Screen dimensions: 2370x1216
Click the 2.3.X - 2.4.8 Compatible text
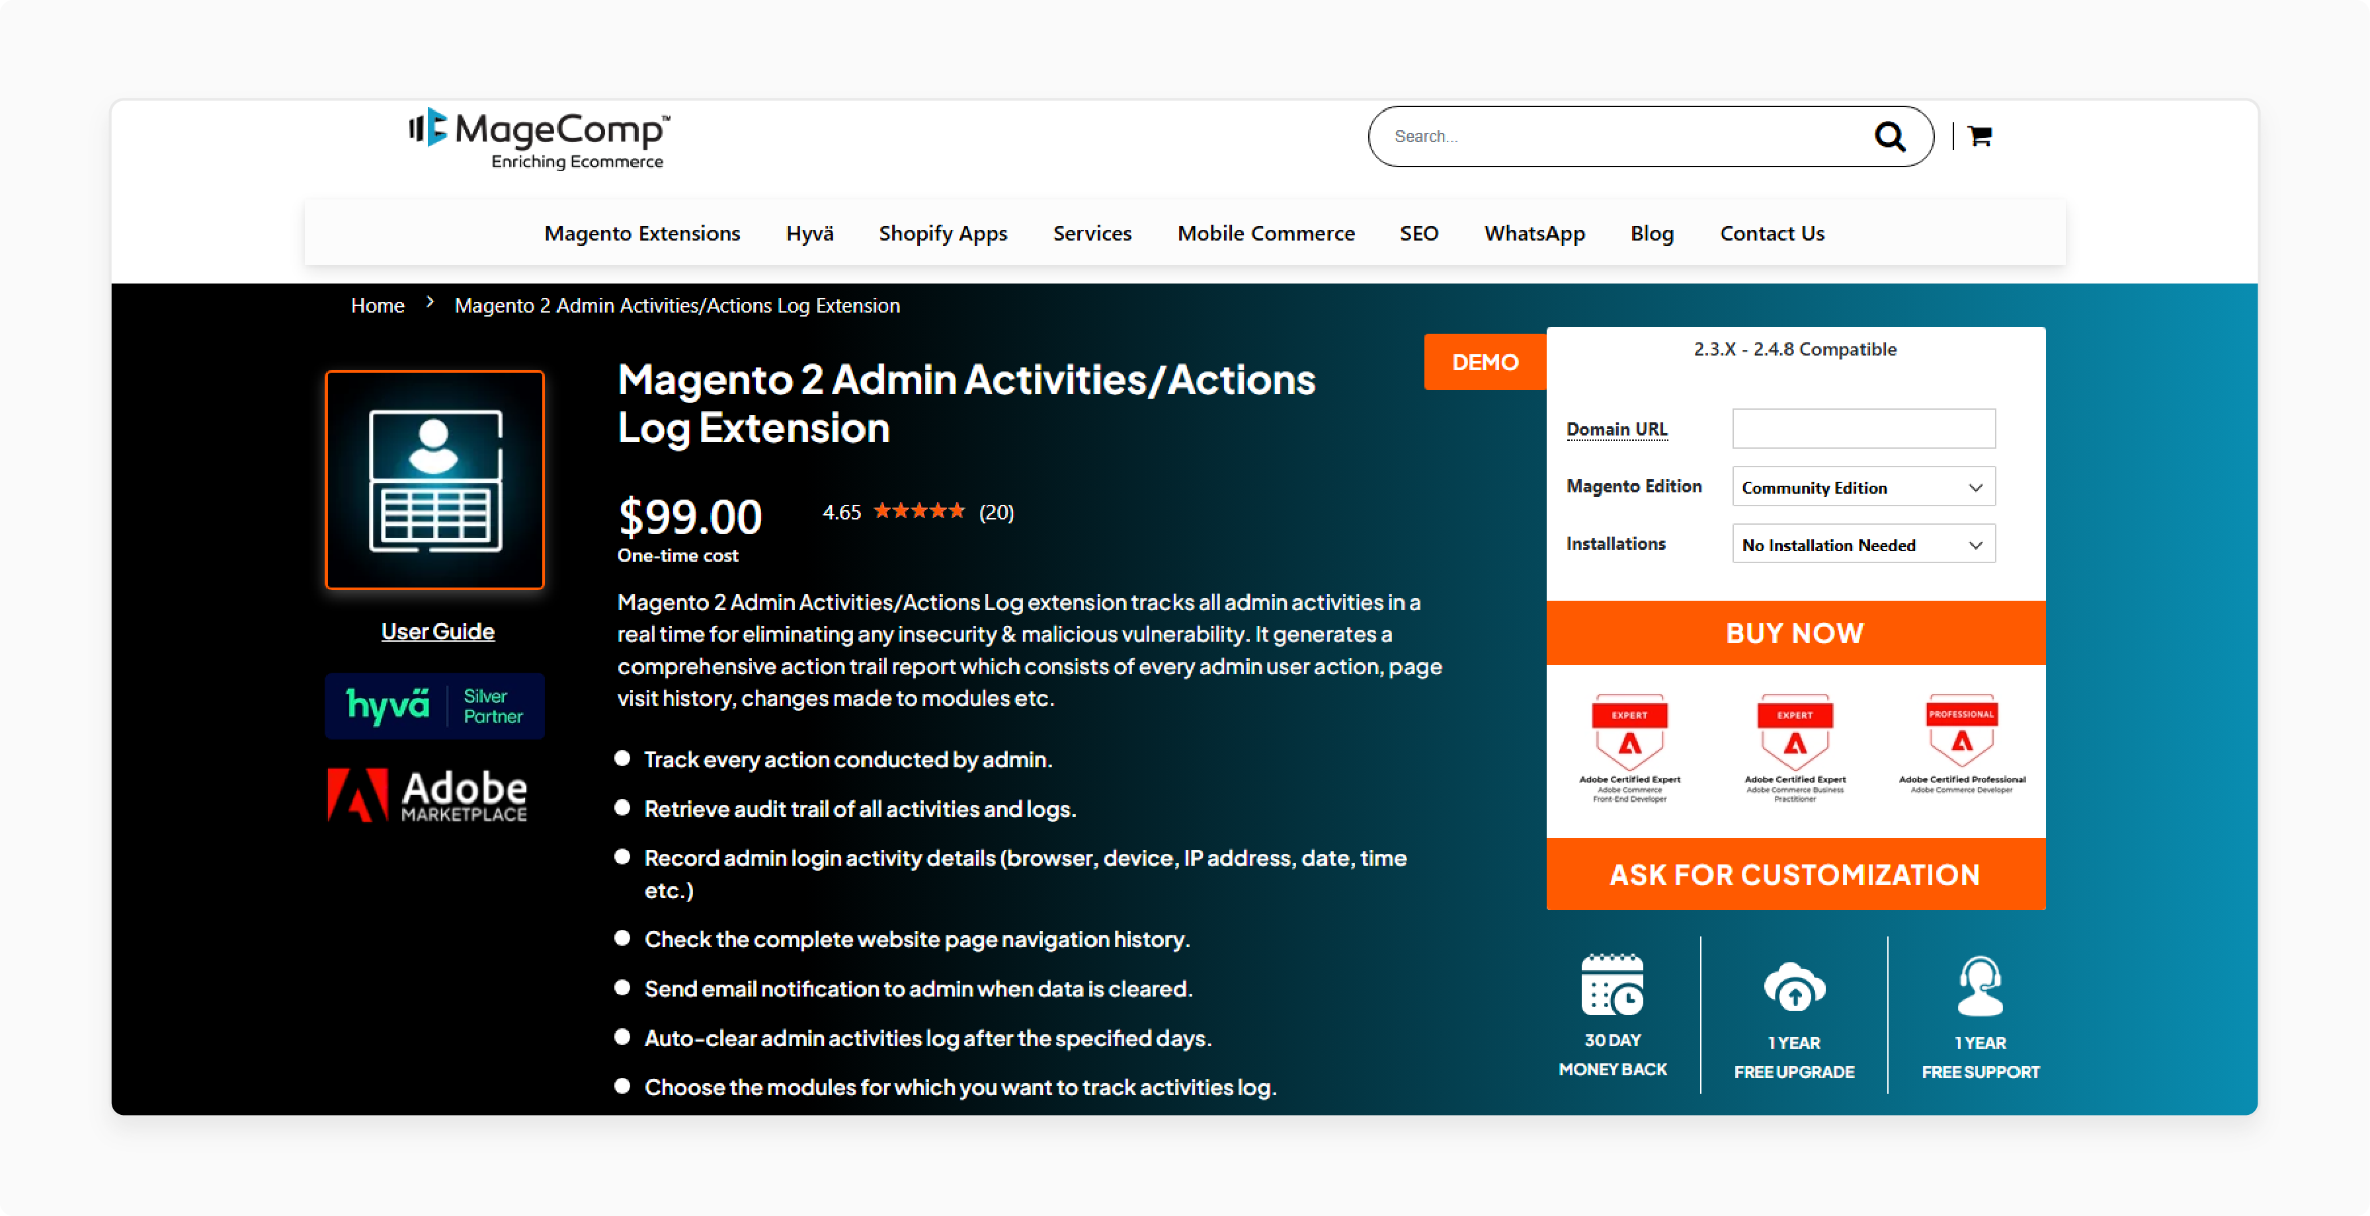coord(1794,350)
